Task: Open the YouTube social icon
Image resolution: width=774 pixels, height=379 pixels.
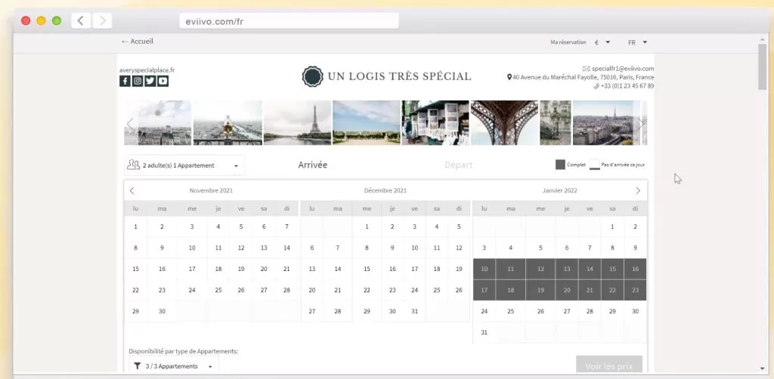Action: 163,82
